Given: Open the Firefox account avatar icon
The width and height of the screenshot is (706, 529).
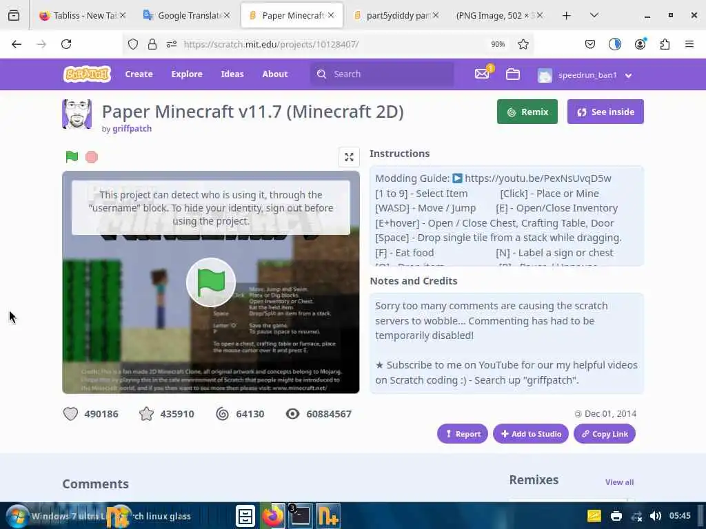Looking at the screenshot, I should [x=640, y=44].
